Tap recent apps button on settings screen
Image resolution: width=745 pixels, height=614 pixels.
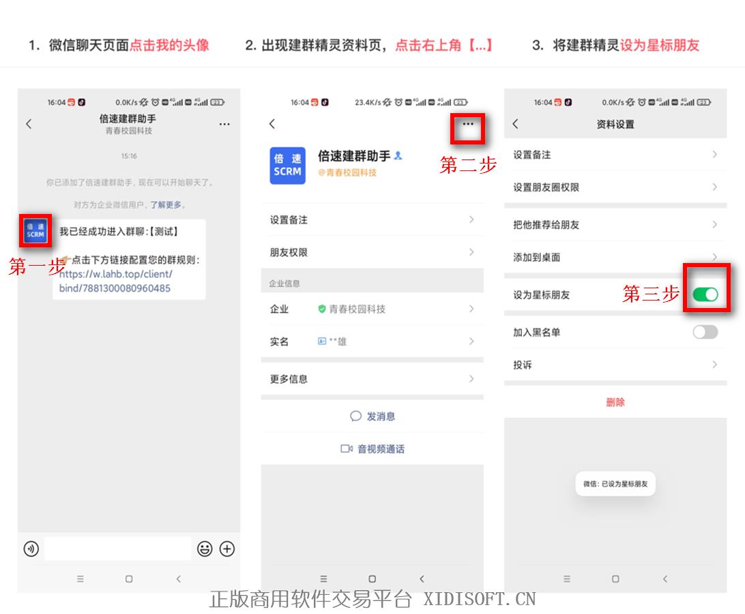pos(567,579)
